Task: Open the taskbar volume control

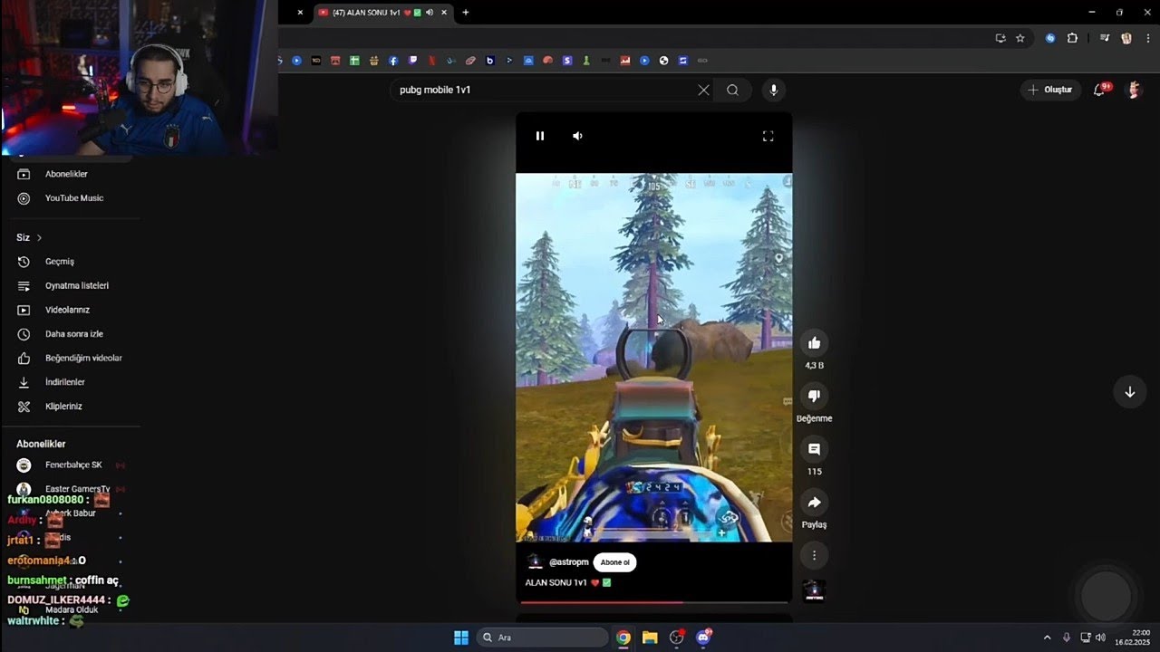Action: [1100, 638]
